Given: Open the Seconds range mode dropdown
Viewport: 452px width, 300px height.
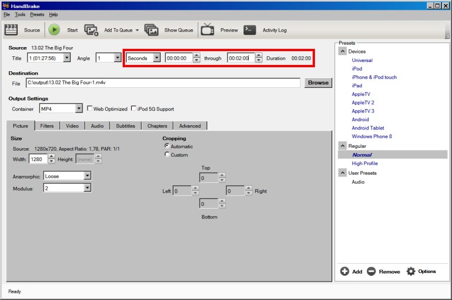Looking at the screenshot, I should click(157, 58).
